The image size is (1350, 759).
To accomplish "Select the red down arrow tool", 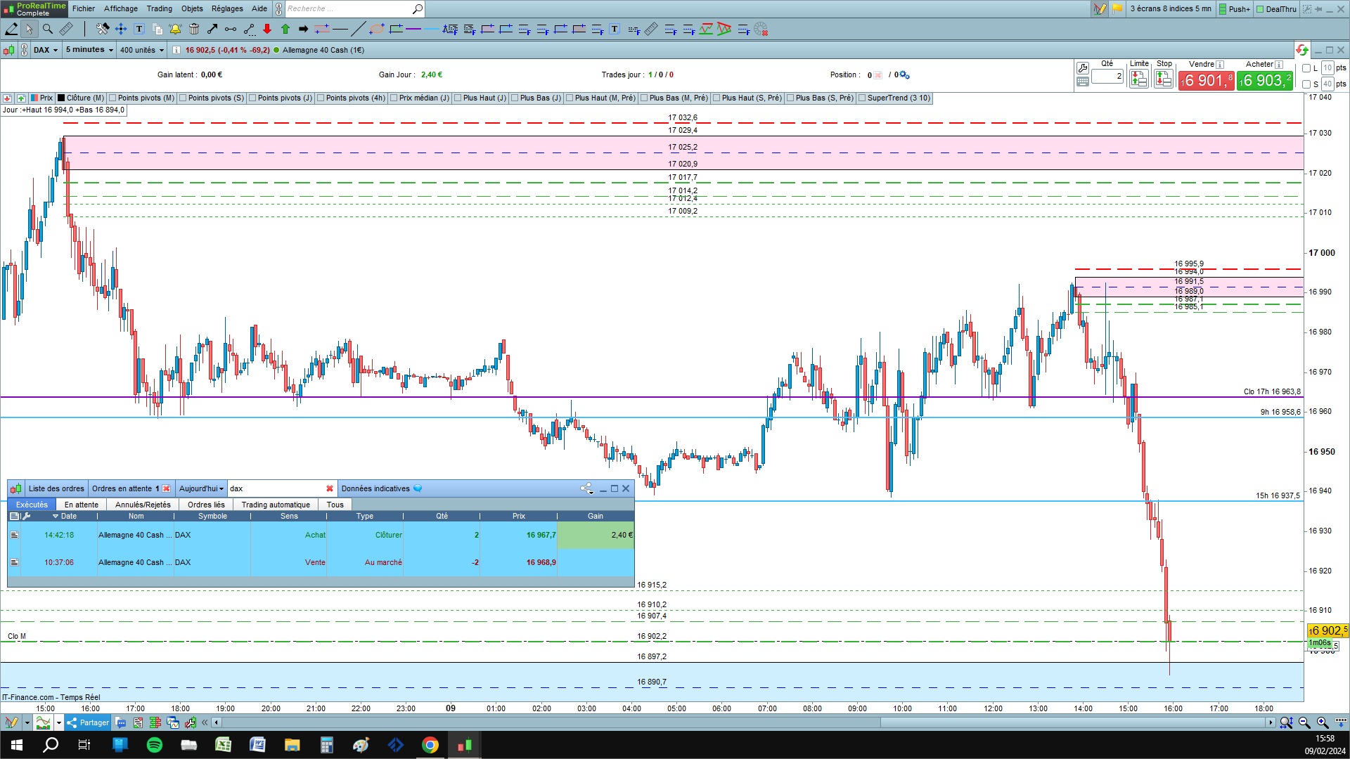I will click(x=267, y=29).
